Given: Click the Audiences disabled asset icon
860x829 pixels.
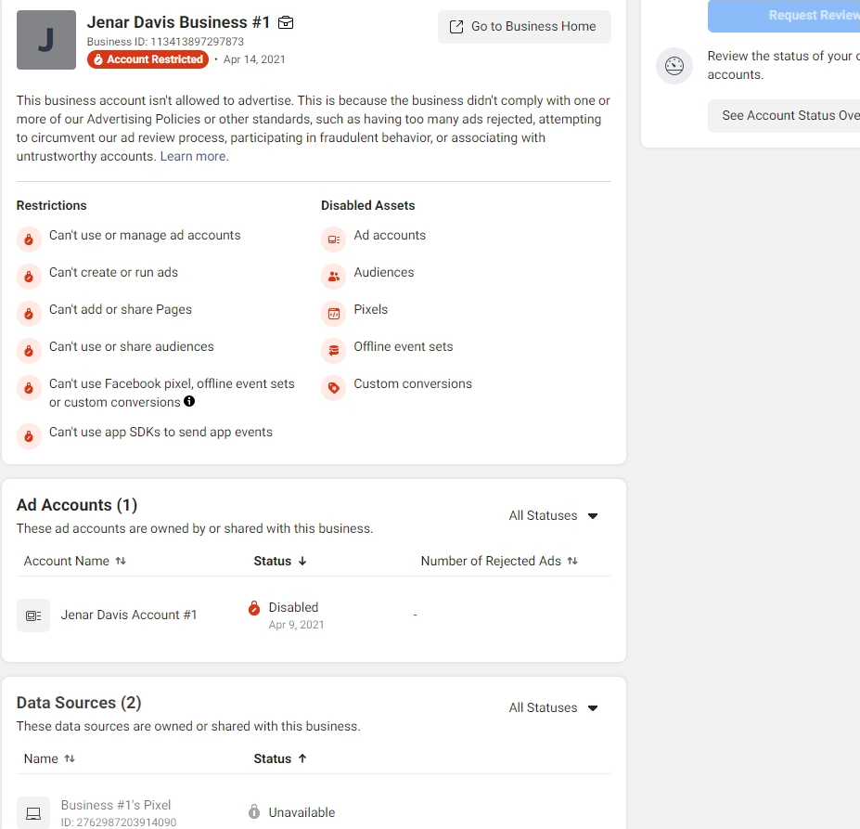Looking at the screenshot, I should tap(333, 277).
